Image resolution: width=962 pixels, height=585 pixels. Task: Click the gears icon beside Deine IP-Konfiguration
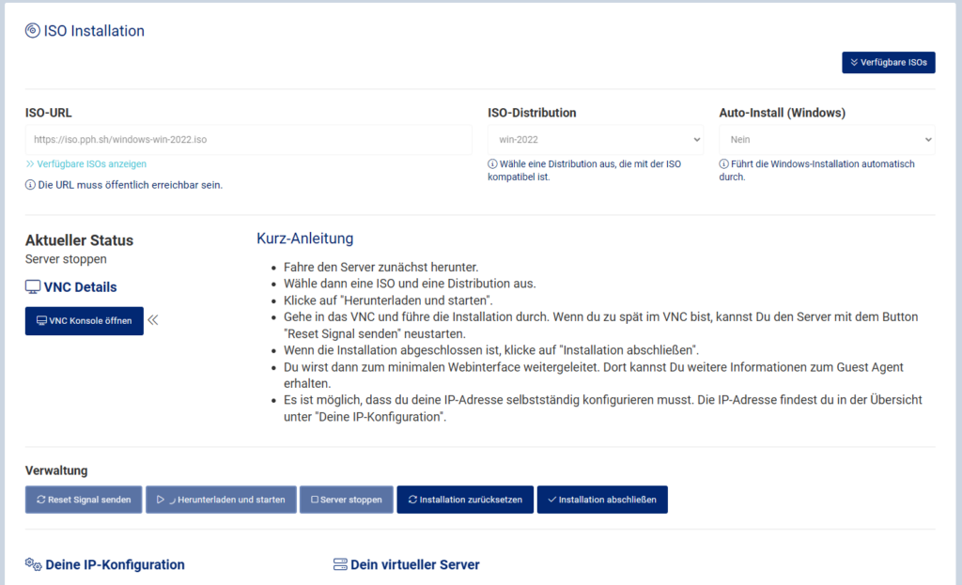pos(33,564)
